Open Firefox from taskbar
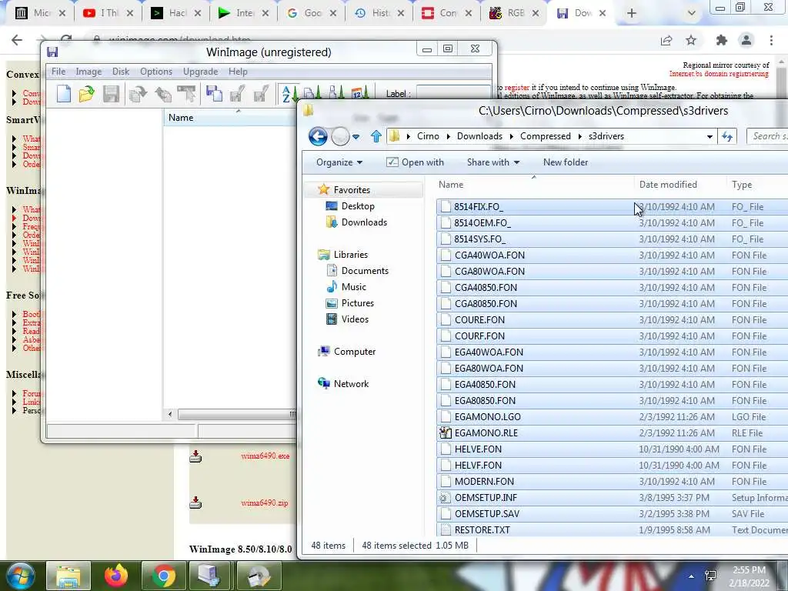 [x=116, y=576]
